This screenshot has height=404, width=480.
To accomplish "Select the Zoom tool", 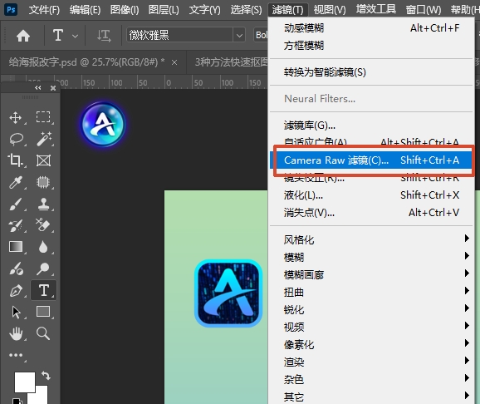I will click(43, 333).
